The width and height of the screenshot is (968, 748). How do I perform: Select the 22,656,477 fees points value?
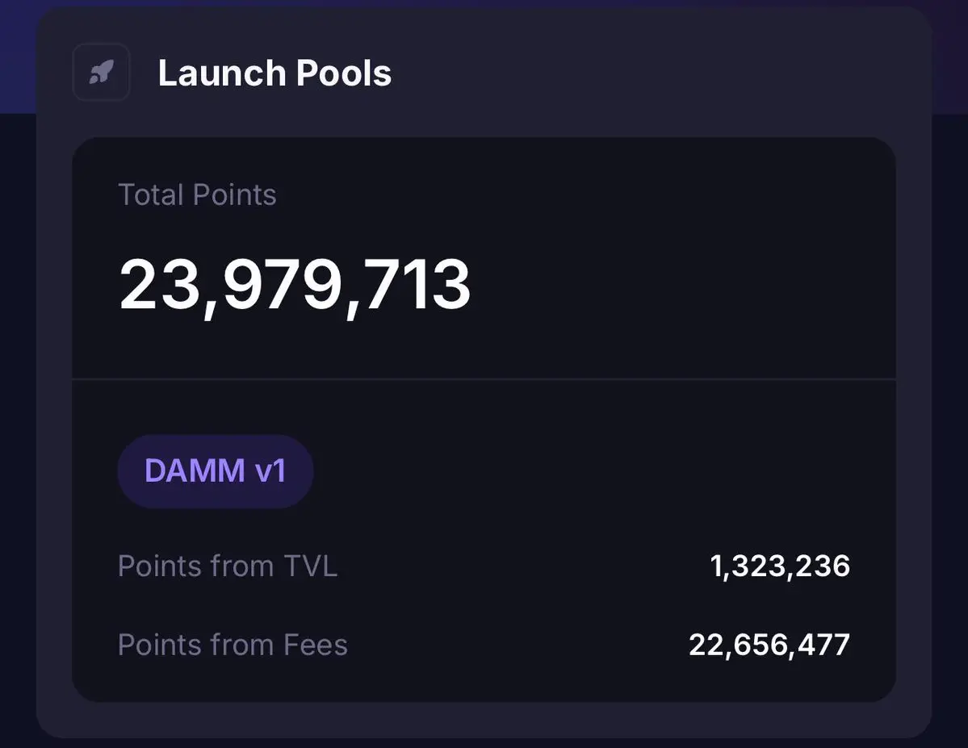pos(769,645)
